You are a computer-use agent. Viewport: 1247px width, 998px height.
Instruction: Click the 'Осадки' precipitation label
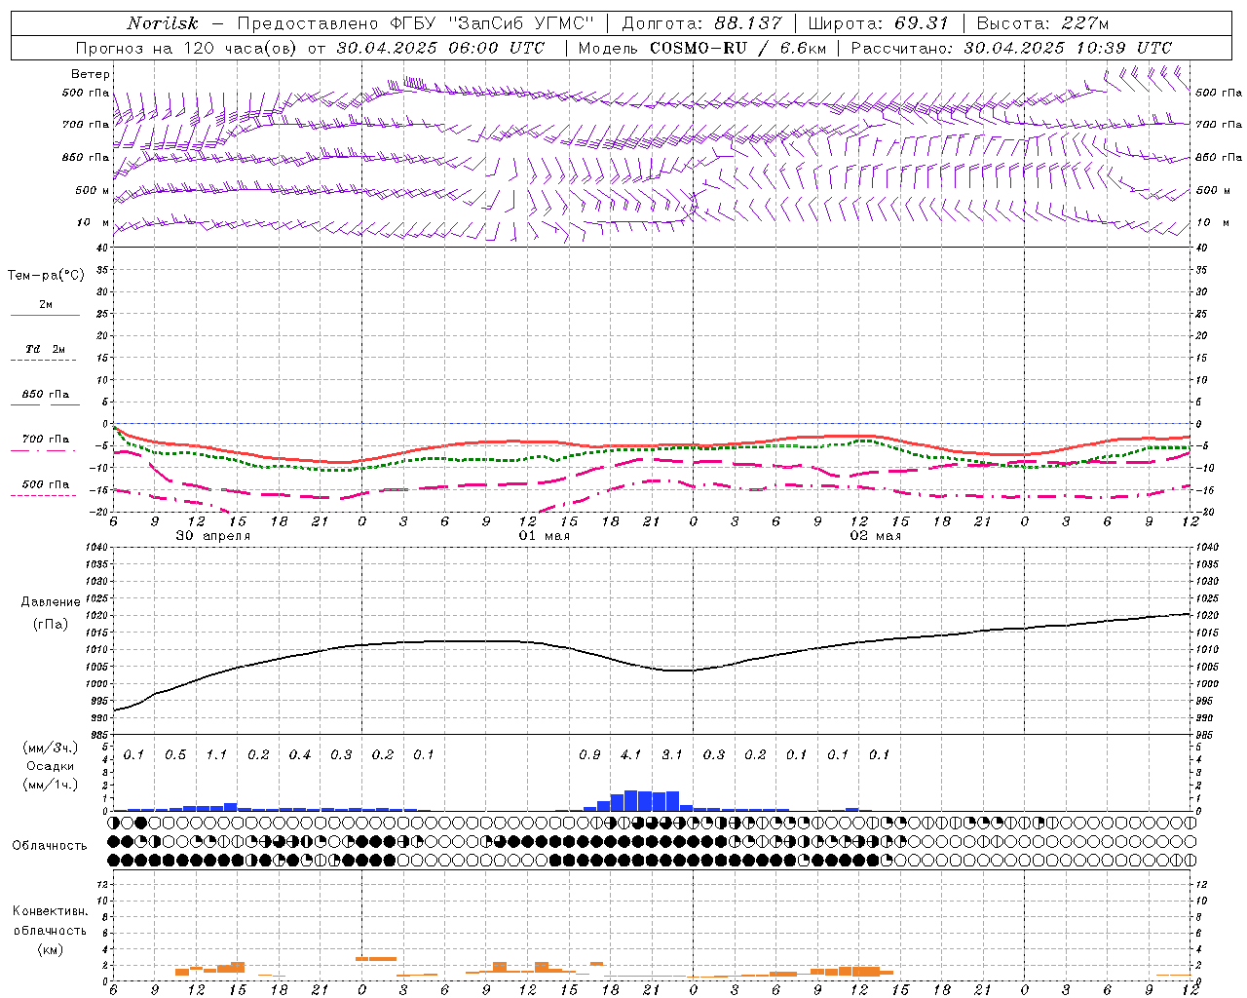(51, 766)
